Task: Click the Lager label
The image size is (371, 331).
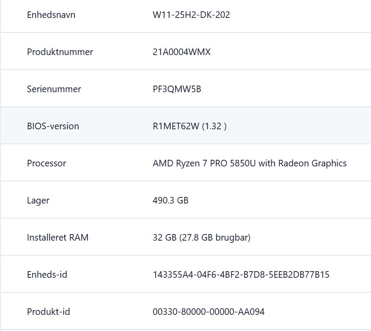Action: (x=38, y=200)
